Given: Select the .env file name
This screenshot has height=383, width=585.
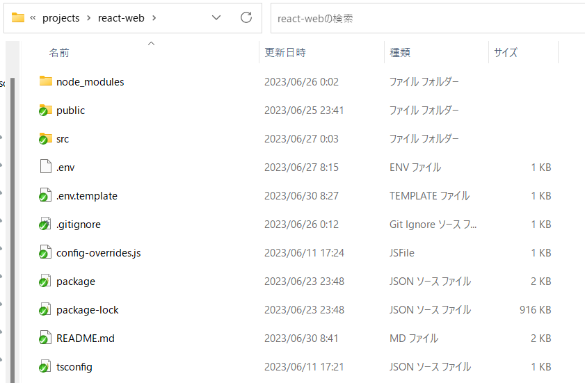Looking at the screenshot, I should (65, 168).
